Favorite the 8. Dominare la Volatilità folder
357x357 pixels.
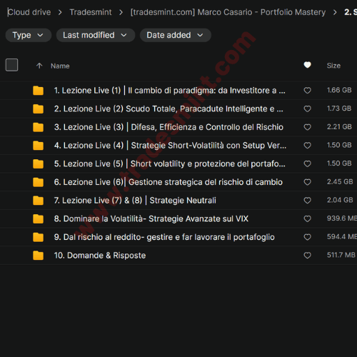[307, 218]
